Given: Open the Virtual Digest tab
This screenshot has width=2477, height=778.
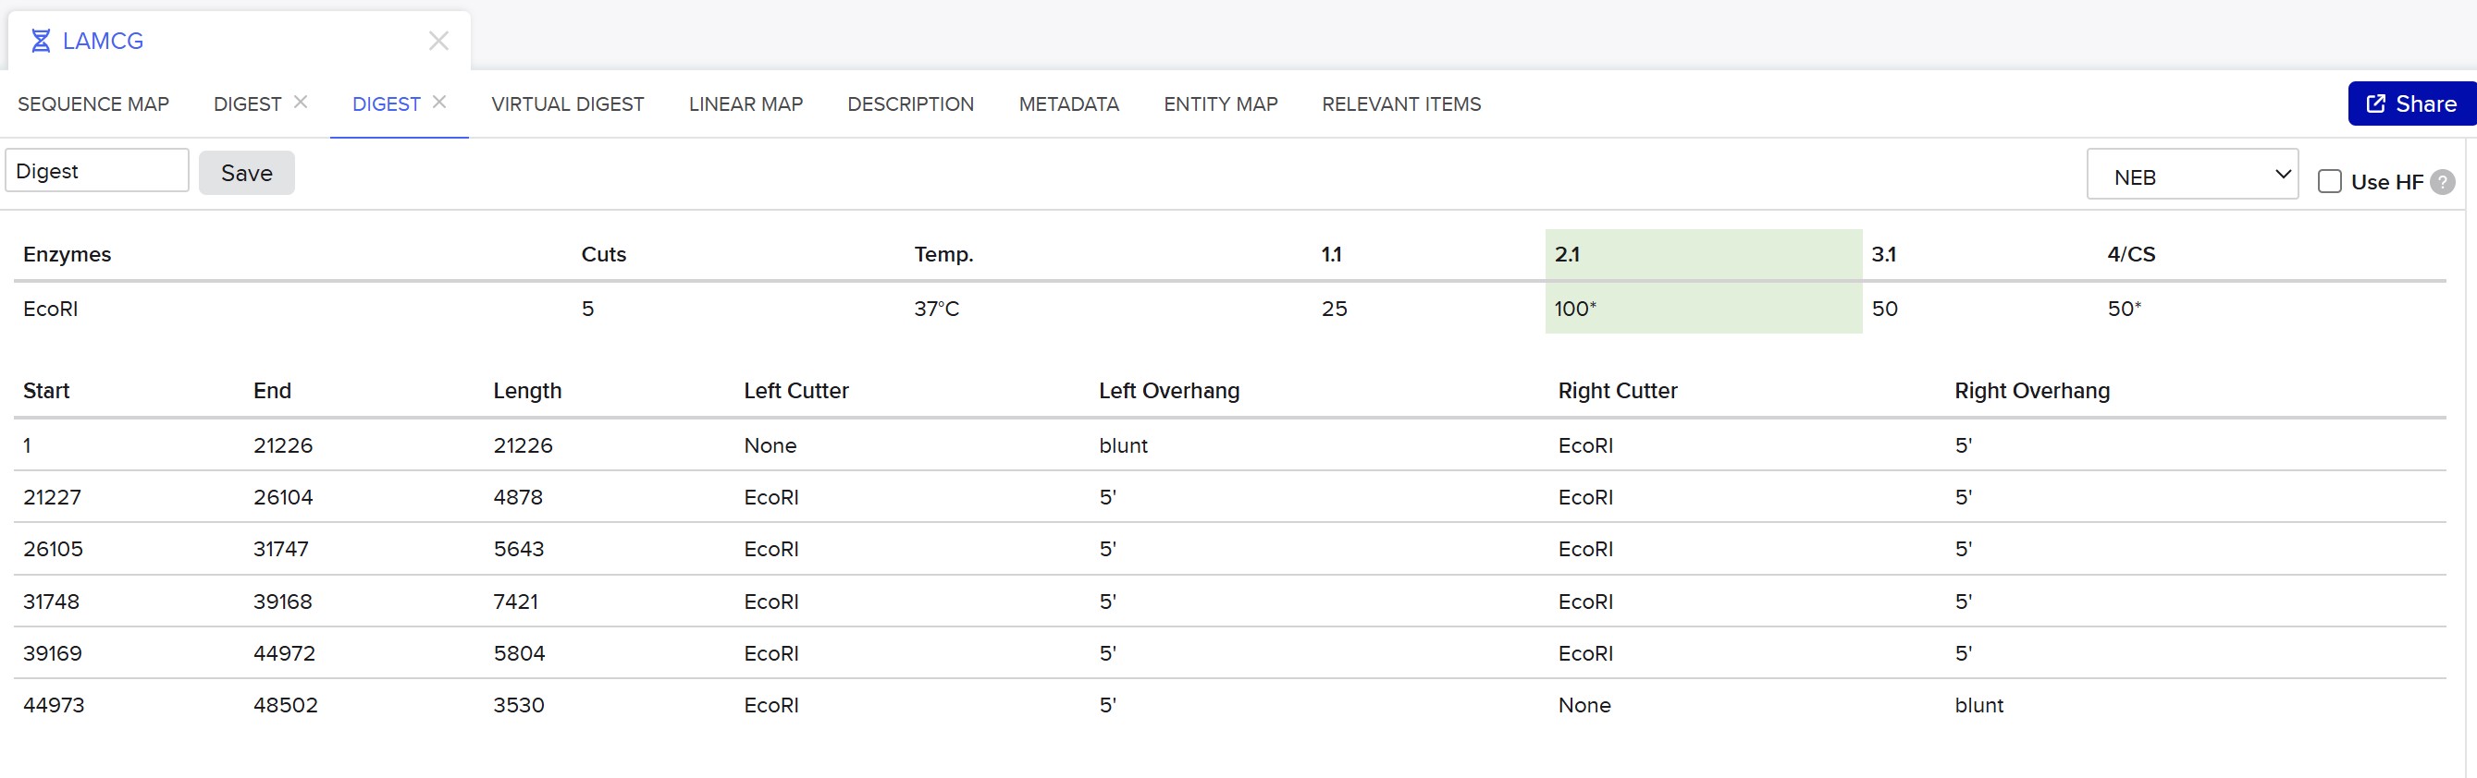Looking at the screenshot, I should [567, 103].
